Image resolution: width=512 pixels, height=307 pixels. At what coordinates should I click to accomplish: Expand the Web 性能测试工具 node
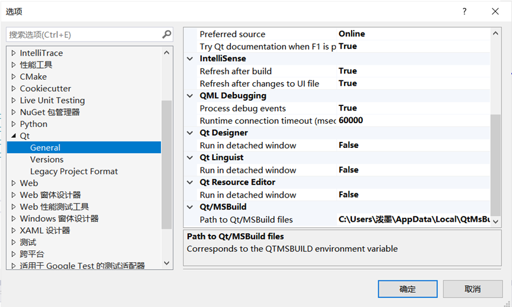pos(14,206)
